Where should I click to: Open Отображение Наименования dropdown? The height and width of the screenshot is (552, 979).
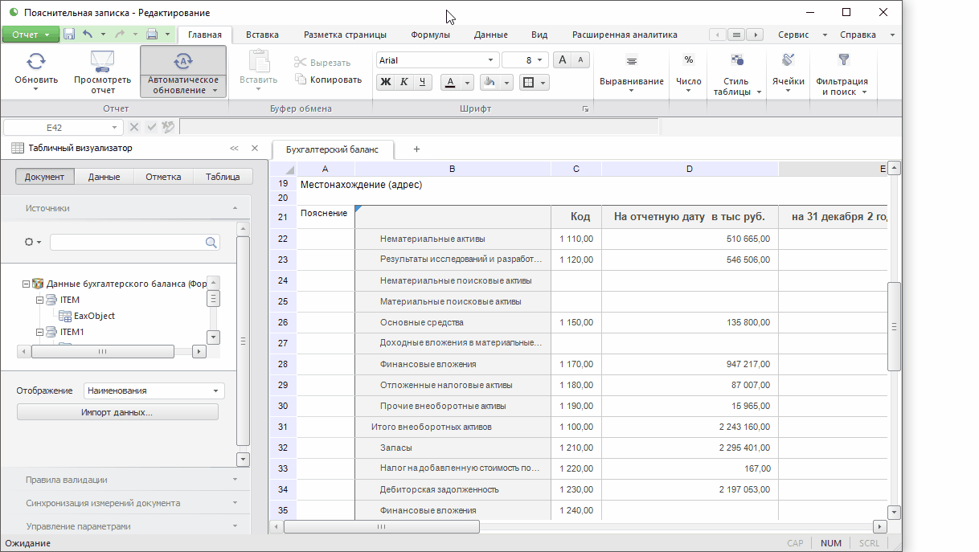(x=154, y=390)
